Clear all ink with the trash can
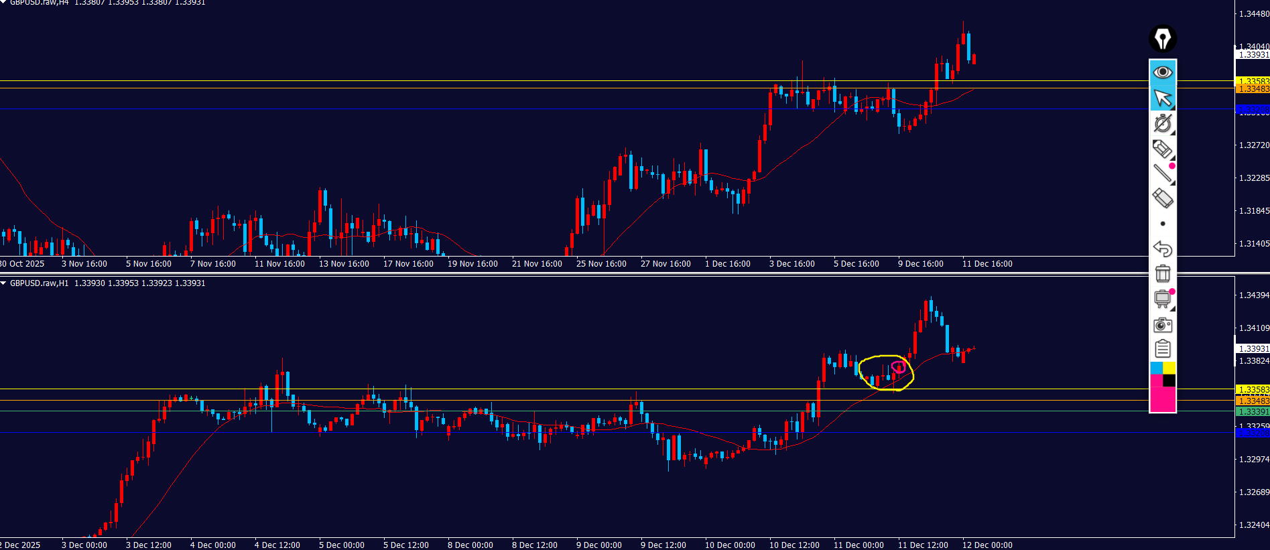Viewport: 1270px width, 550px height. [1162, 273]
